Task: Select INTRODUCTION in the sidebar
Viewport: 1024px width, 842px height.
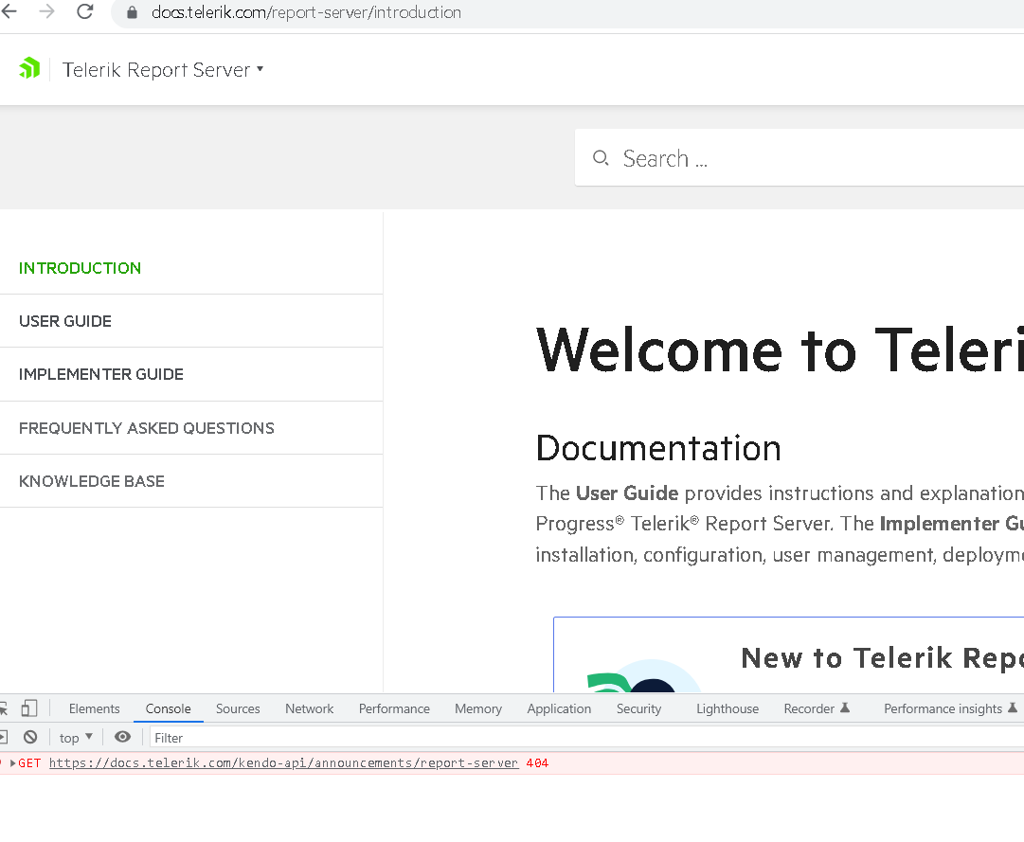Action: tap(80, 268)
